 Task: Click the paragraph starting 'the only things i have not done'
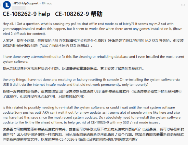coord(91,82)
